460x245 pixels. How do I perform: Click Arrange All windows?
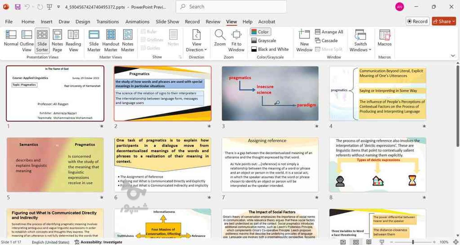329,32
